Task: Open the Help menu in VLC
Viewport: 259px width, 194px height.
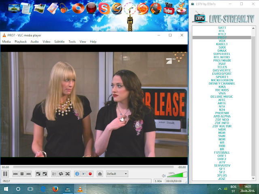Action: (x=93, y=42)
